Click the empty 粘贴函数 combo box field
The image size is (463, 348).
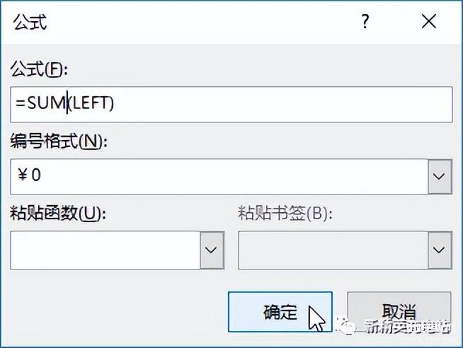(105, 249)
